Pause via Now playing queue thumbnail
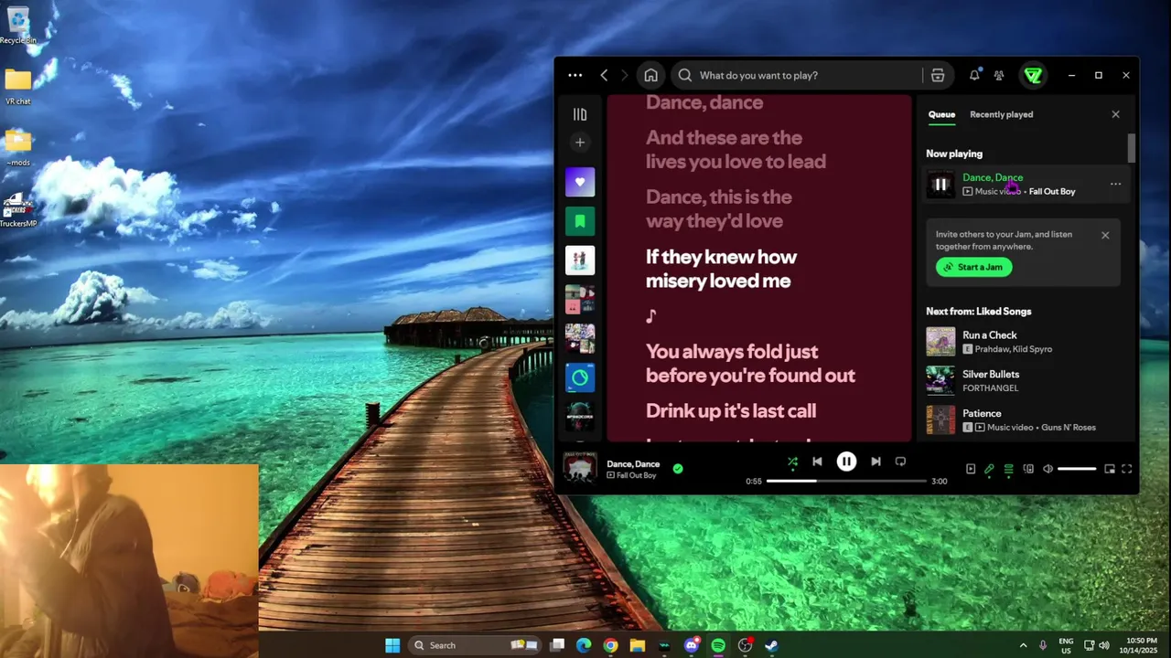1171x658 pixels. click(x=940, y=185)
